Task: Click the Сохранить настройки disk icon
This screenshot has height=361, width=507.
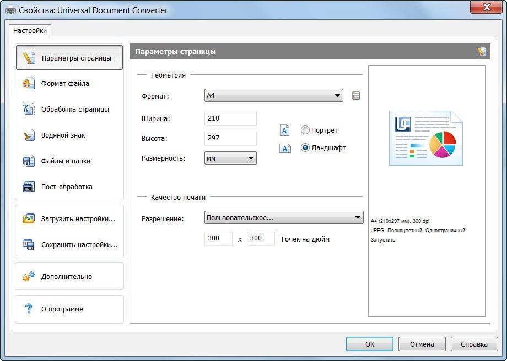Action: (29, 244)
